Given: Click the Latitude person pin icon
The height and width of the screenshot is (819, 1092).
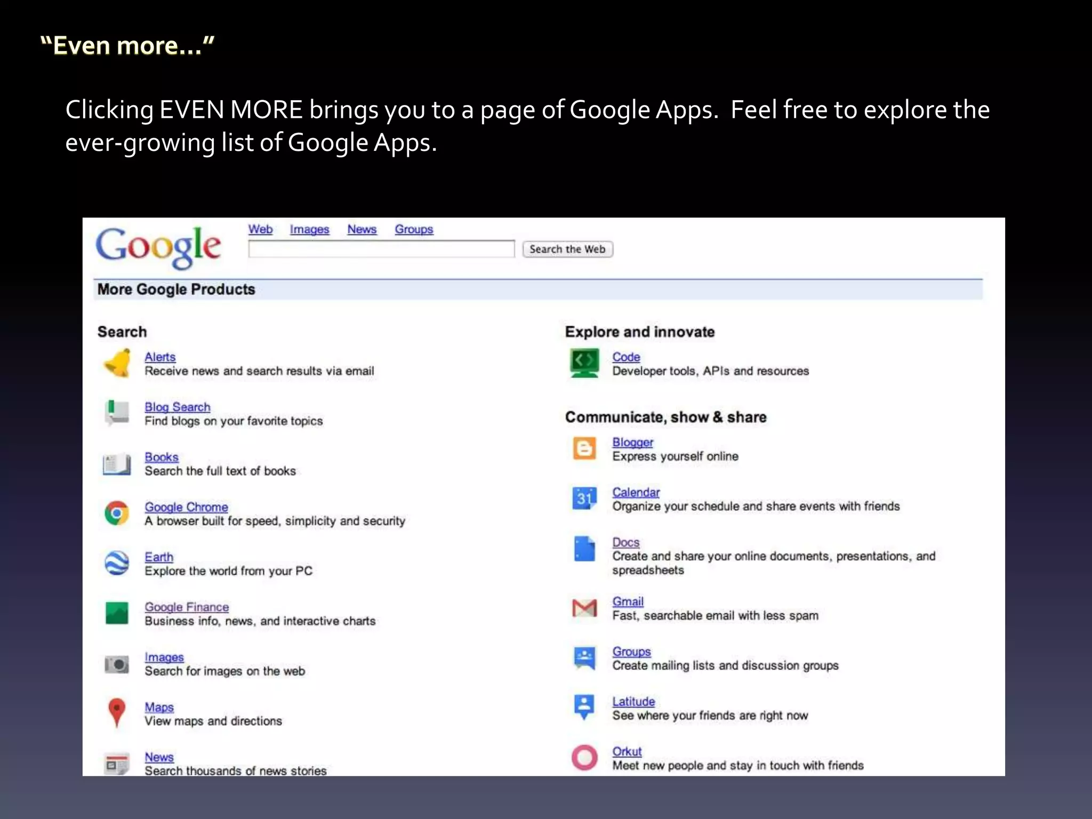Looking at the screenshot, I should coord(584,707).
